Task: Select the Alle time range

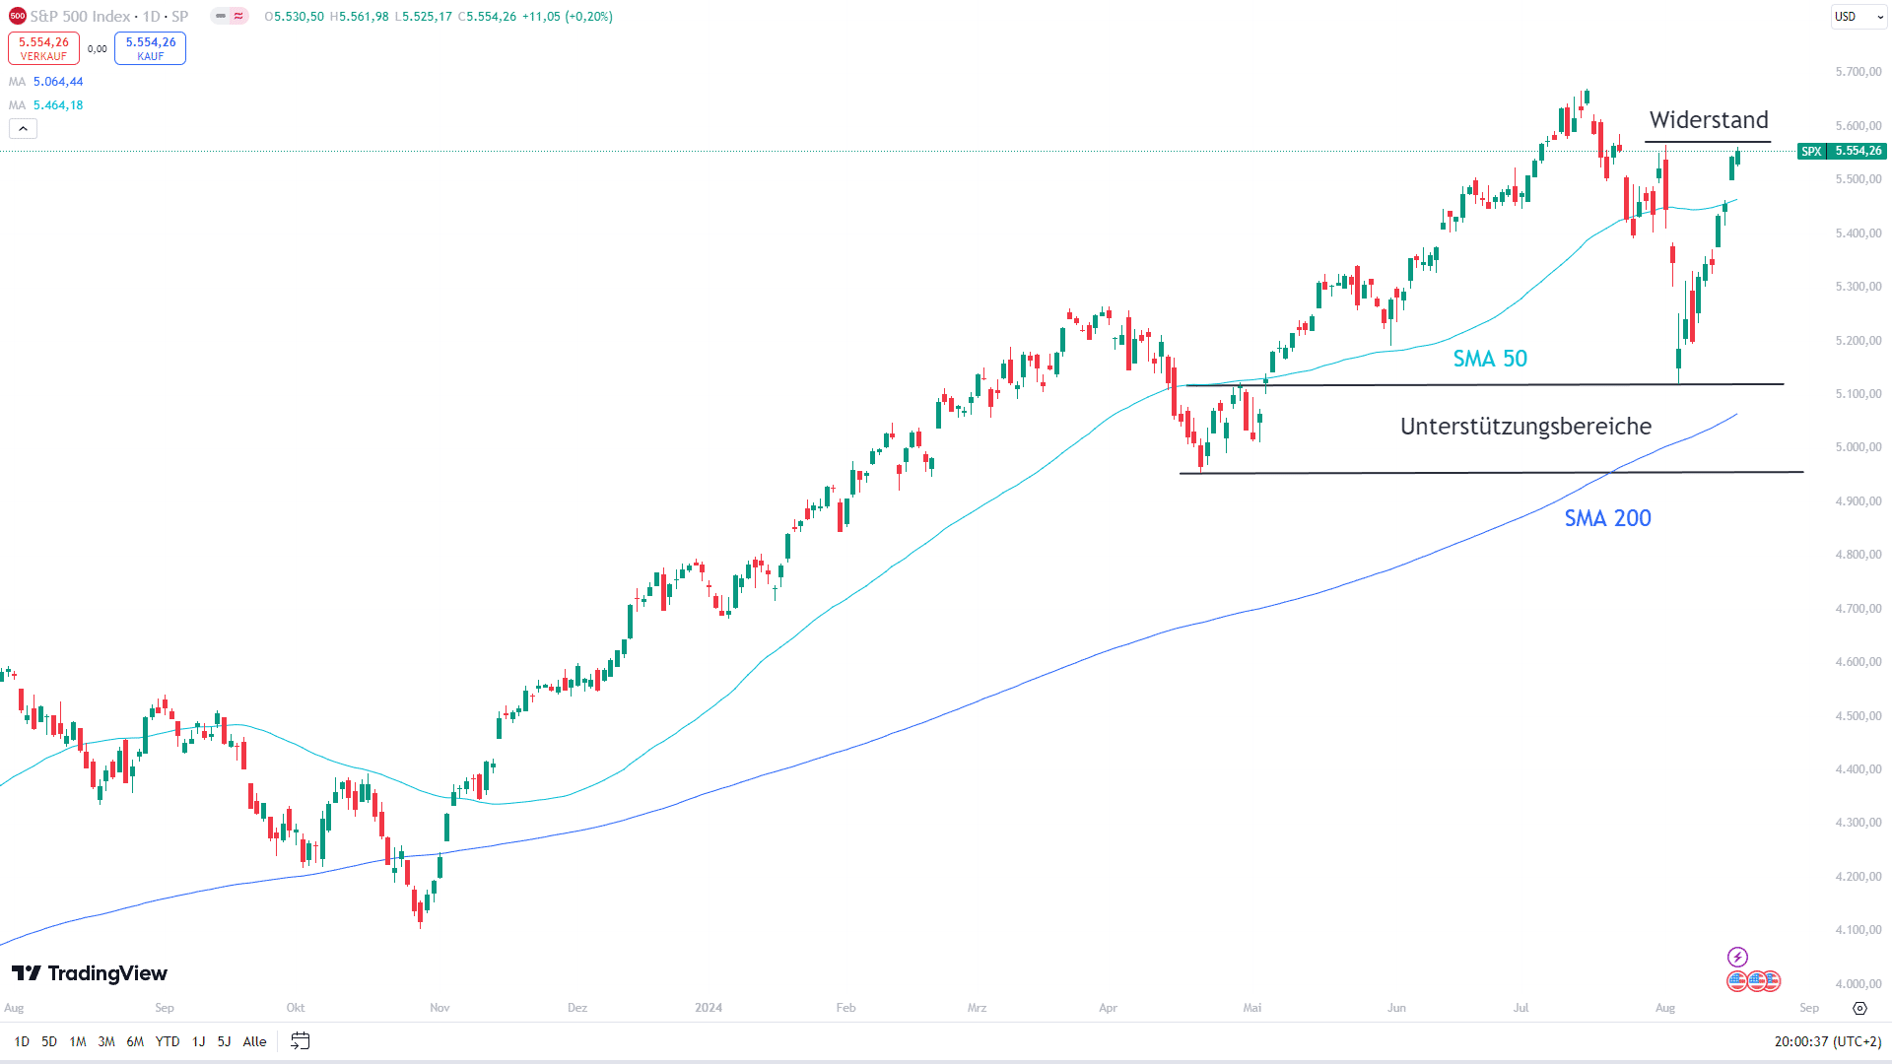Action: [254, 1041]
